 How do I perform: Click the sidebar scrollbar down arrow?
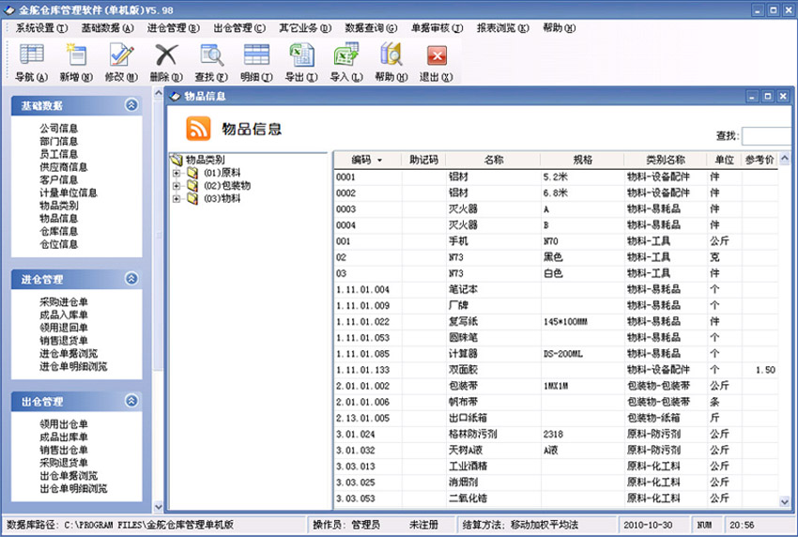pyautogui.click(x=159, y=506)
